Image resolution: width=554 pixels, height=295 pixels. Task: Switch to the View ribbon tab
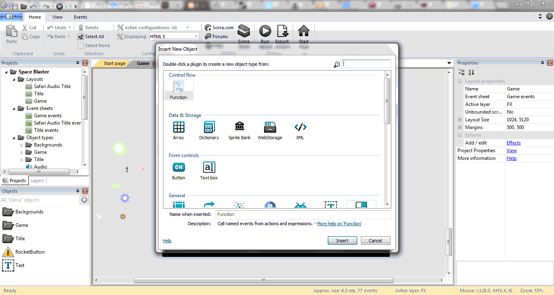tap(58, 17)
